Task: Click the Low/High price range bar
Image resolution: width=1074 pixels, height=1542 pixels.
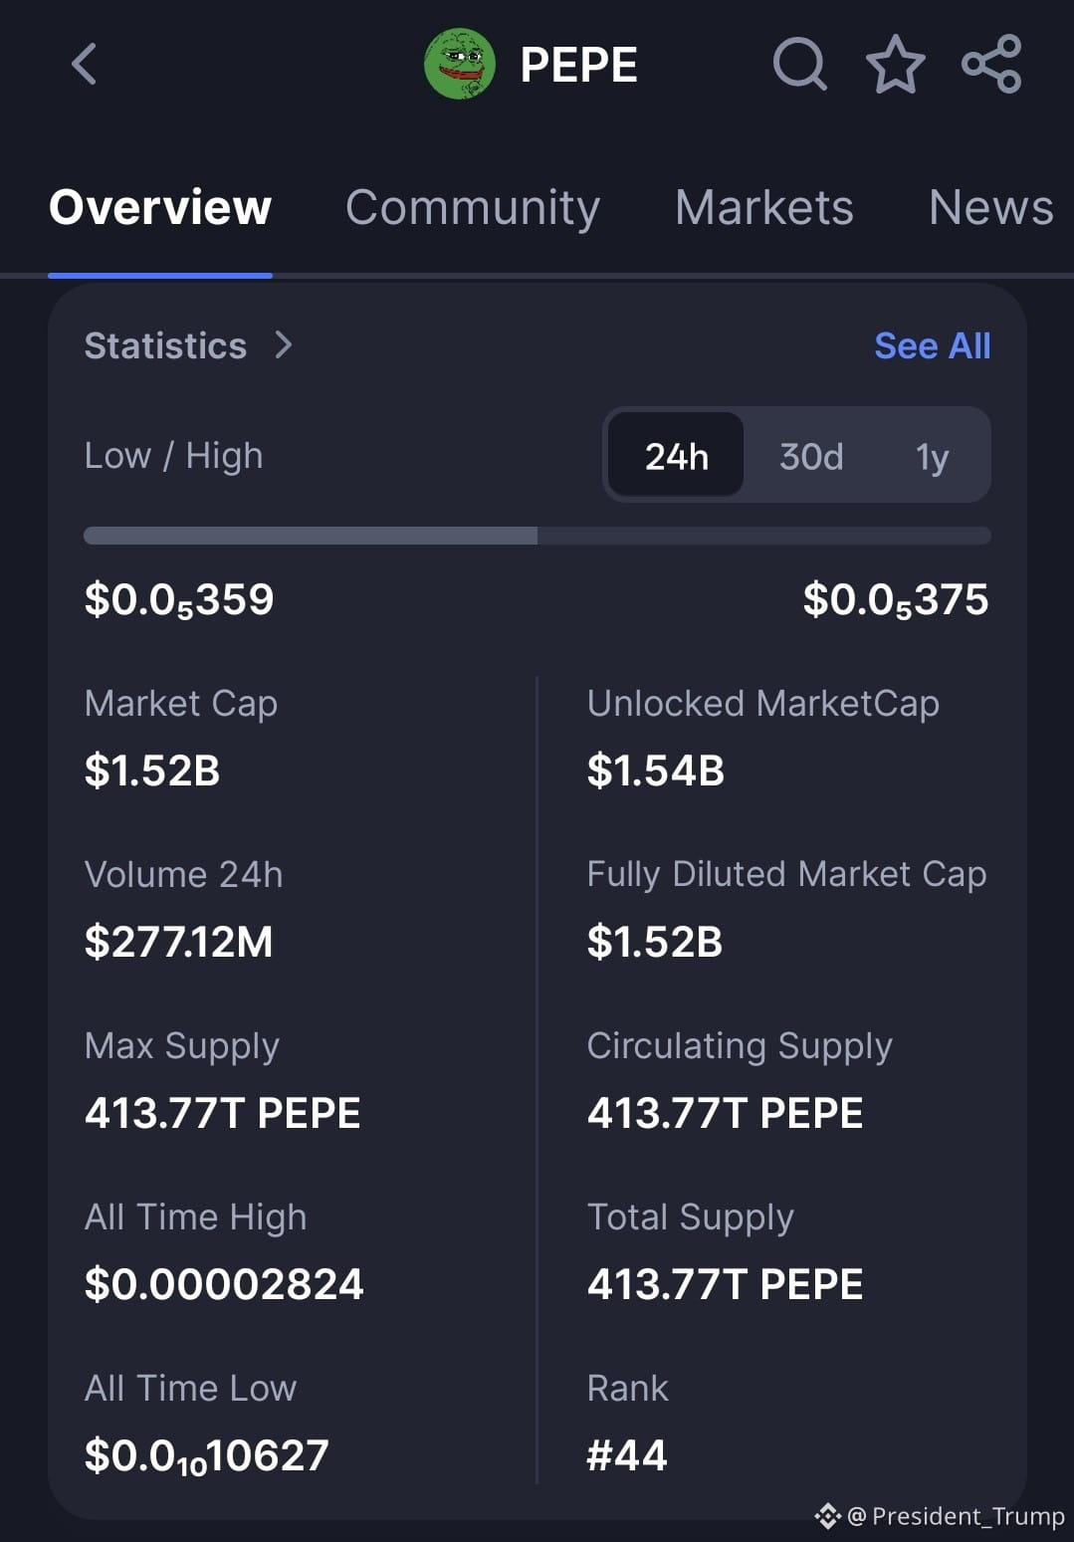Action: (537, 536)
